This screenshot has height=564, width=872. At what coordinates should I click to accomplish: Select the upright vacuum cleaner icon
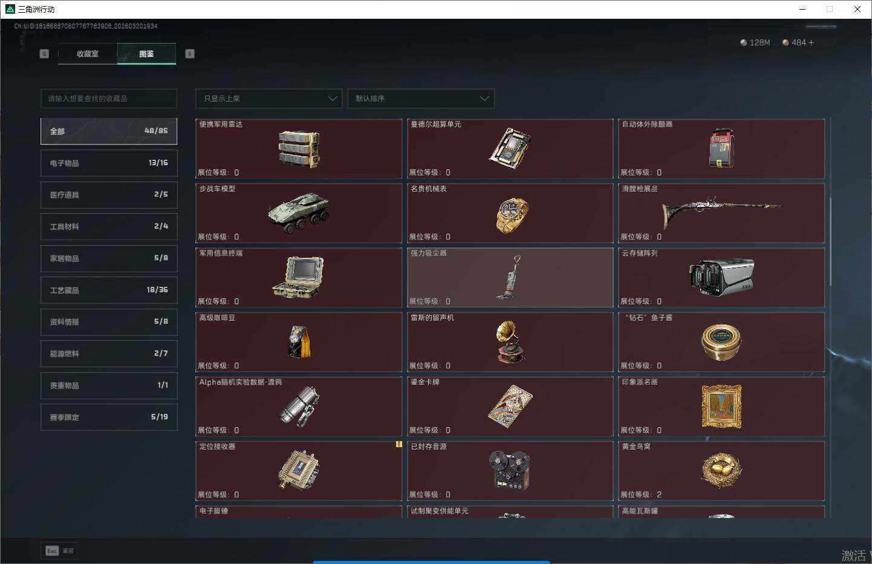click(x=510, y=278)
